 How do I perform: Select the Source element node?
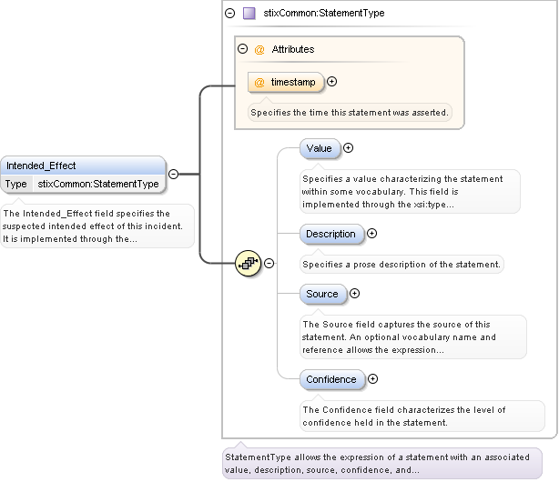pyautogui.click(x=322, y=294)
